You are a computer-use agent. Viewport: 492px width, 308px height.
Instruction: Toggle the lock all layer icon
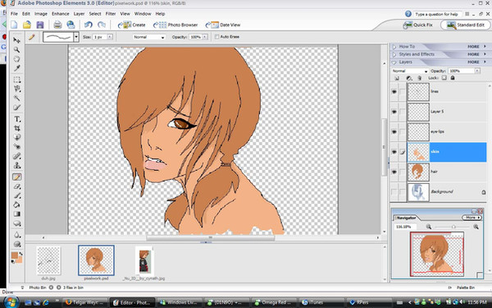[453, 78]
